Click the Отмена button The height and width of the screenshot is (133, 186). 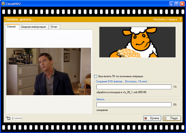point(152,118)
